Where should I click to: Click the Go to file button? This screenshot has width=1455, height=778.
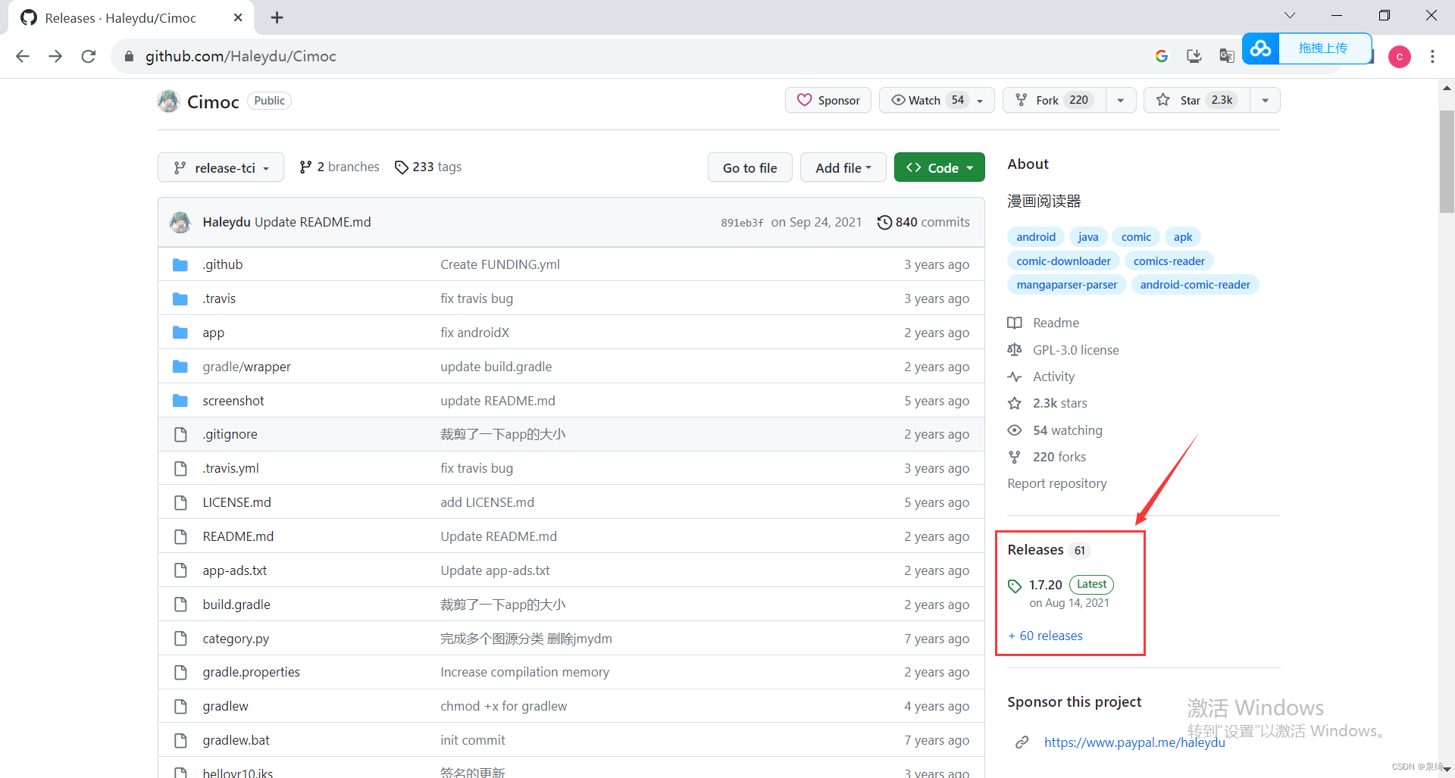[749, 167]
